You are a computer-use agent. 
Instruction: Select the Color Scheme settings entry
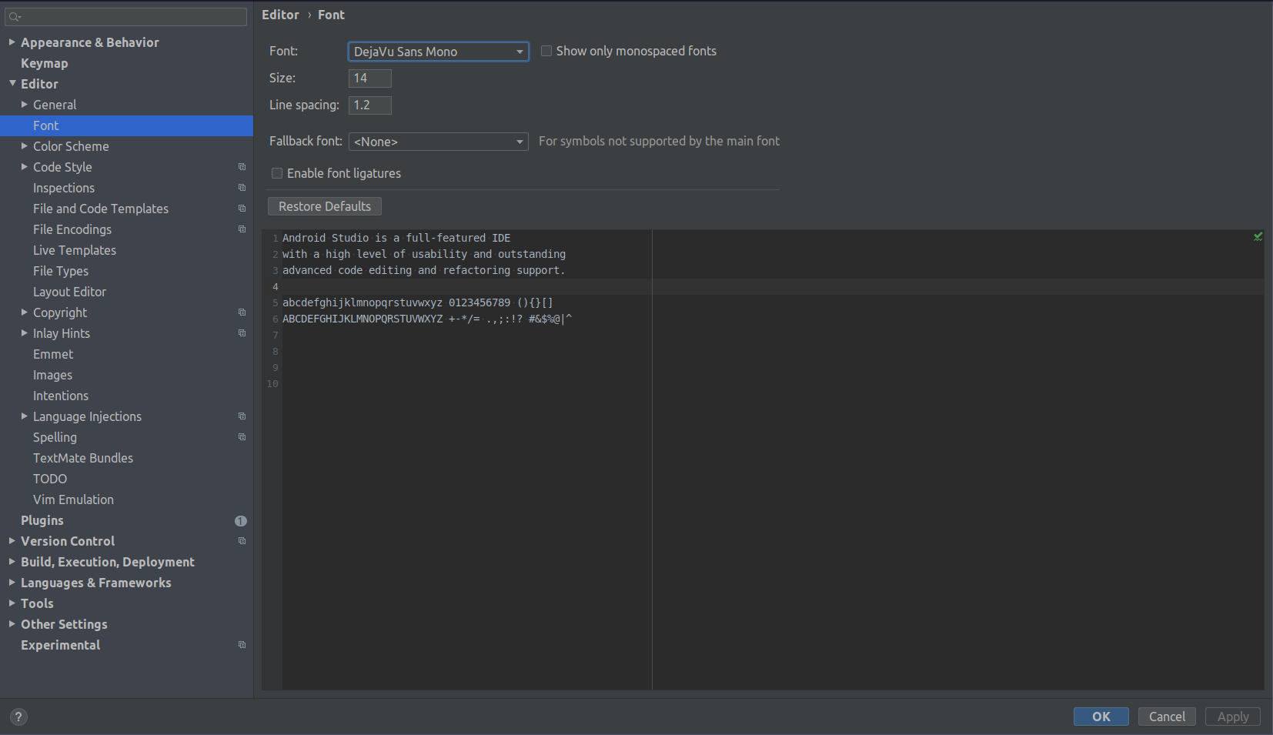tap(71, 146)
